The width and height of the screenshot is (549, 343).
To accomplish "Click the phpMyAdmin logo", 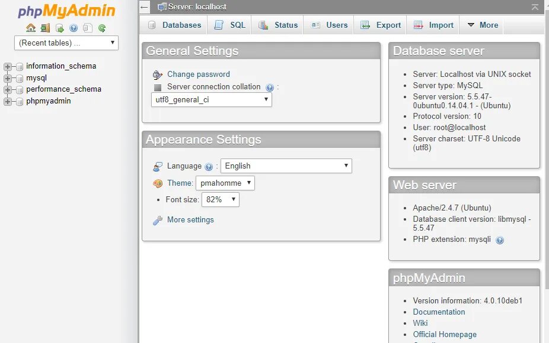I will point(66,11).
